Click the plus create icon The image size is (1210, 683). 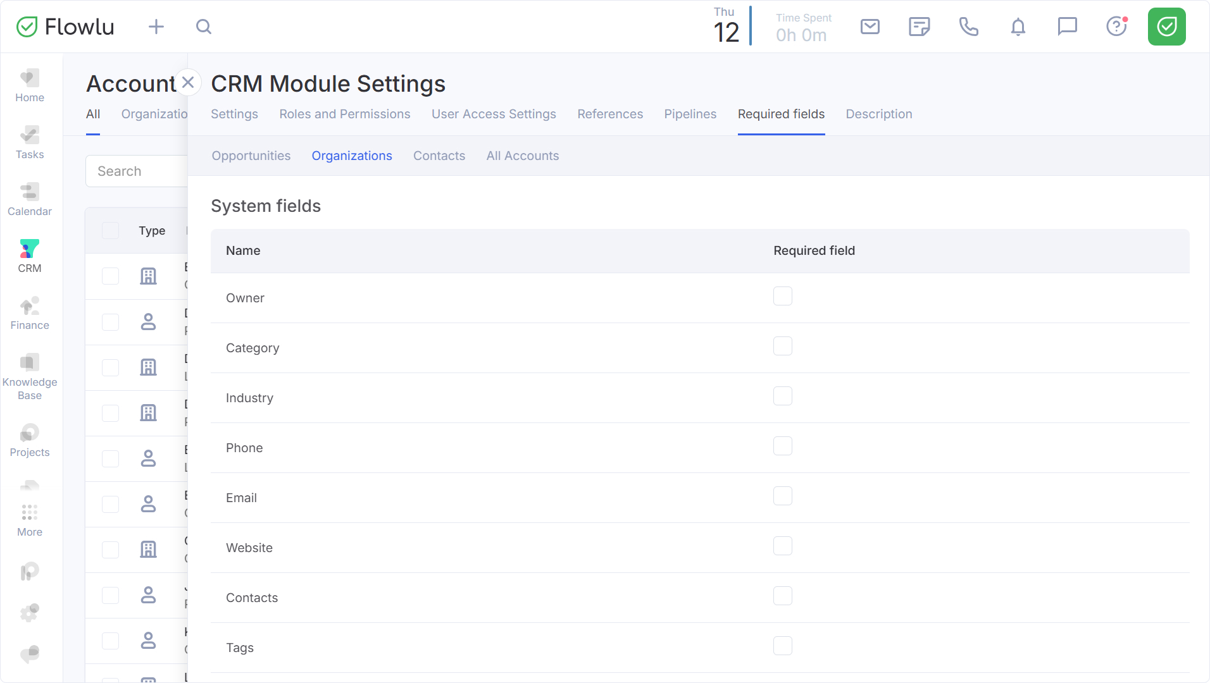156,27
